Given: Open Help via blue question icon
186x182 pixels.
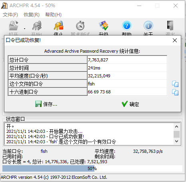Looking at the screenshot, I should [x=127, y=26].
